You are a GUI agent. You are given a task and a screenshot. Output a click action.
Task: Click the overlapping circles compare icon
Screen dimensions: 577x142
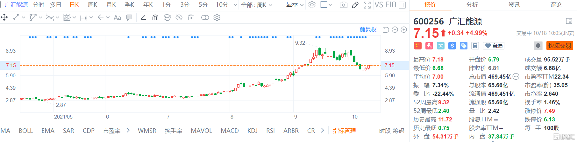205,17
